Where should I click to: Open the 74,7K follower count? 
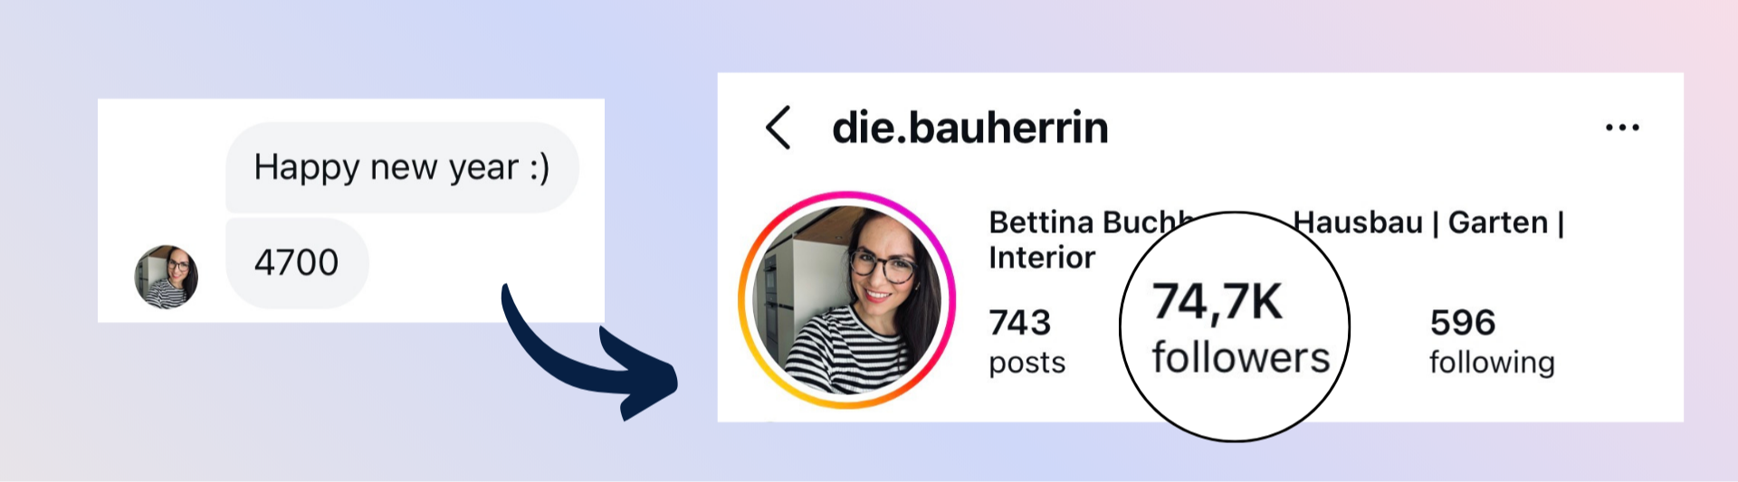click(1218, 302)
